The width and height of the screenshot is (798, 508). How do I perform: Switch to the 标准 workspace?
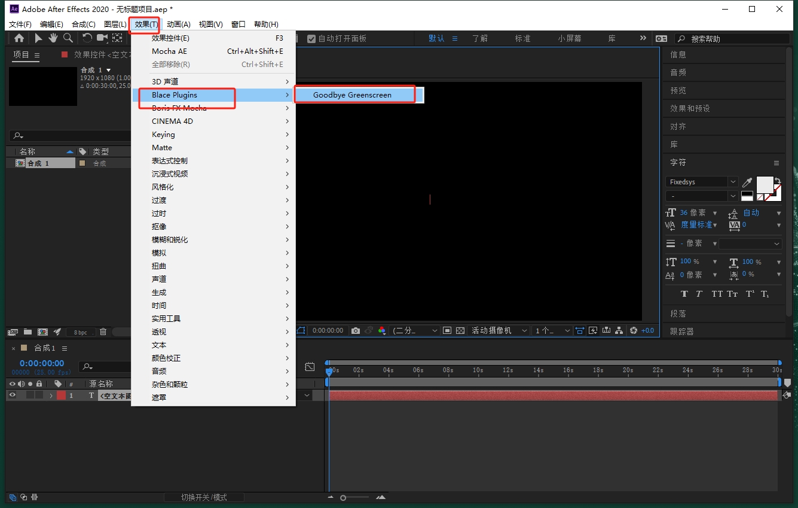coord(522,38)
